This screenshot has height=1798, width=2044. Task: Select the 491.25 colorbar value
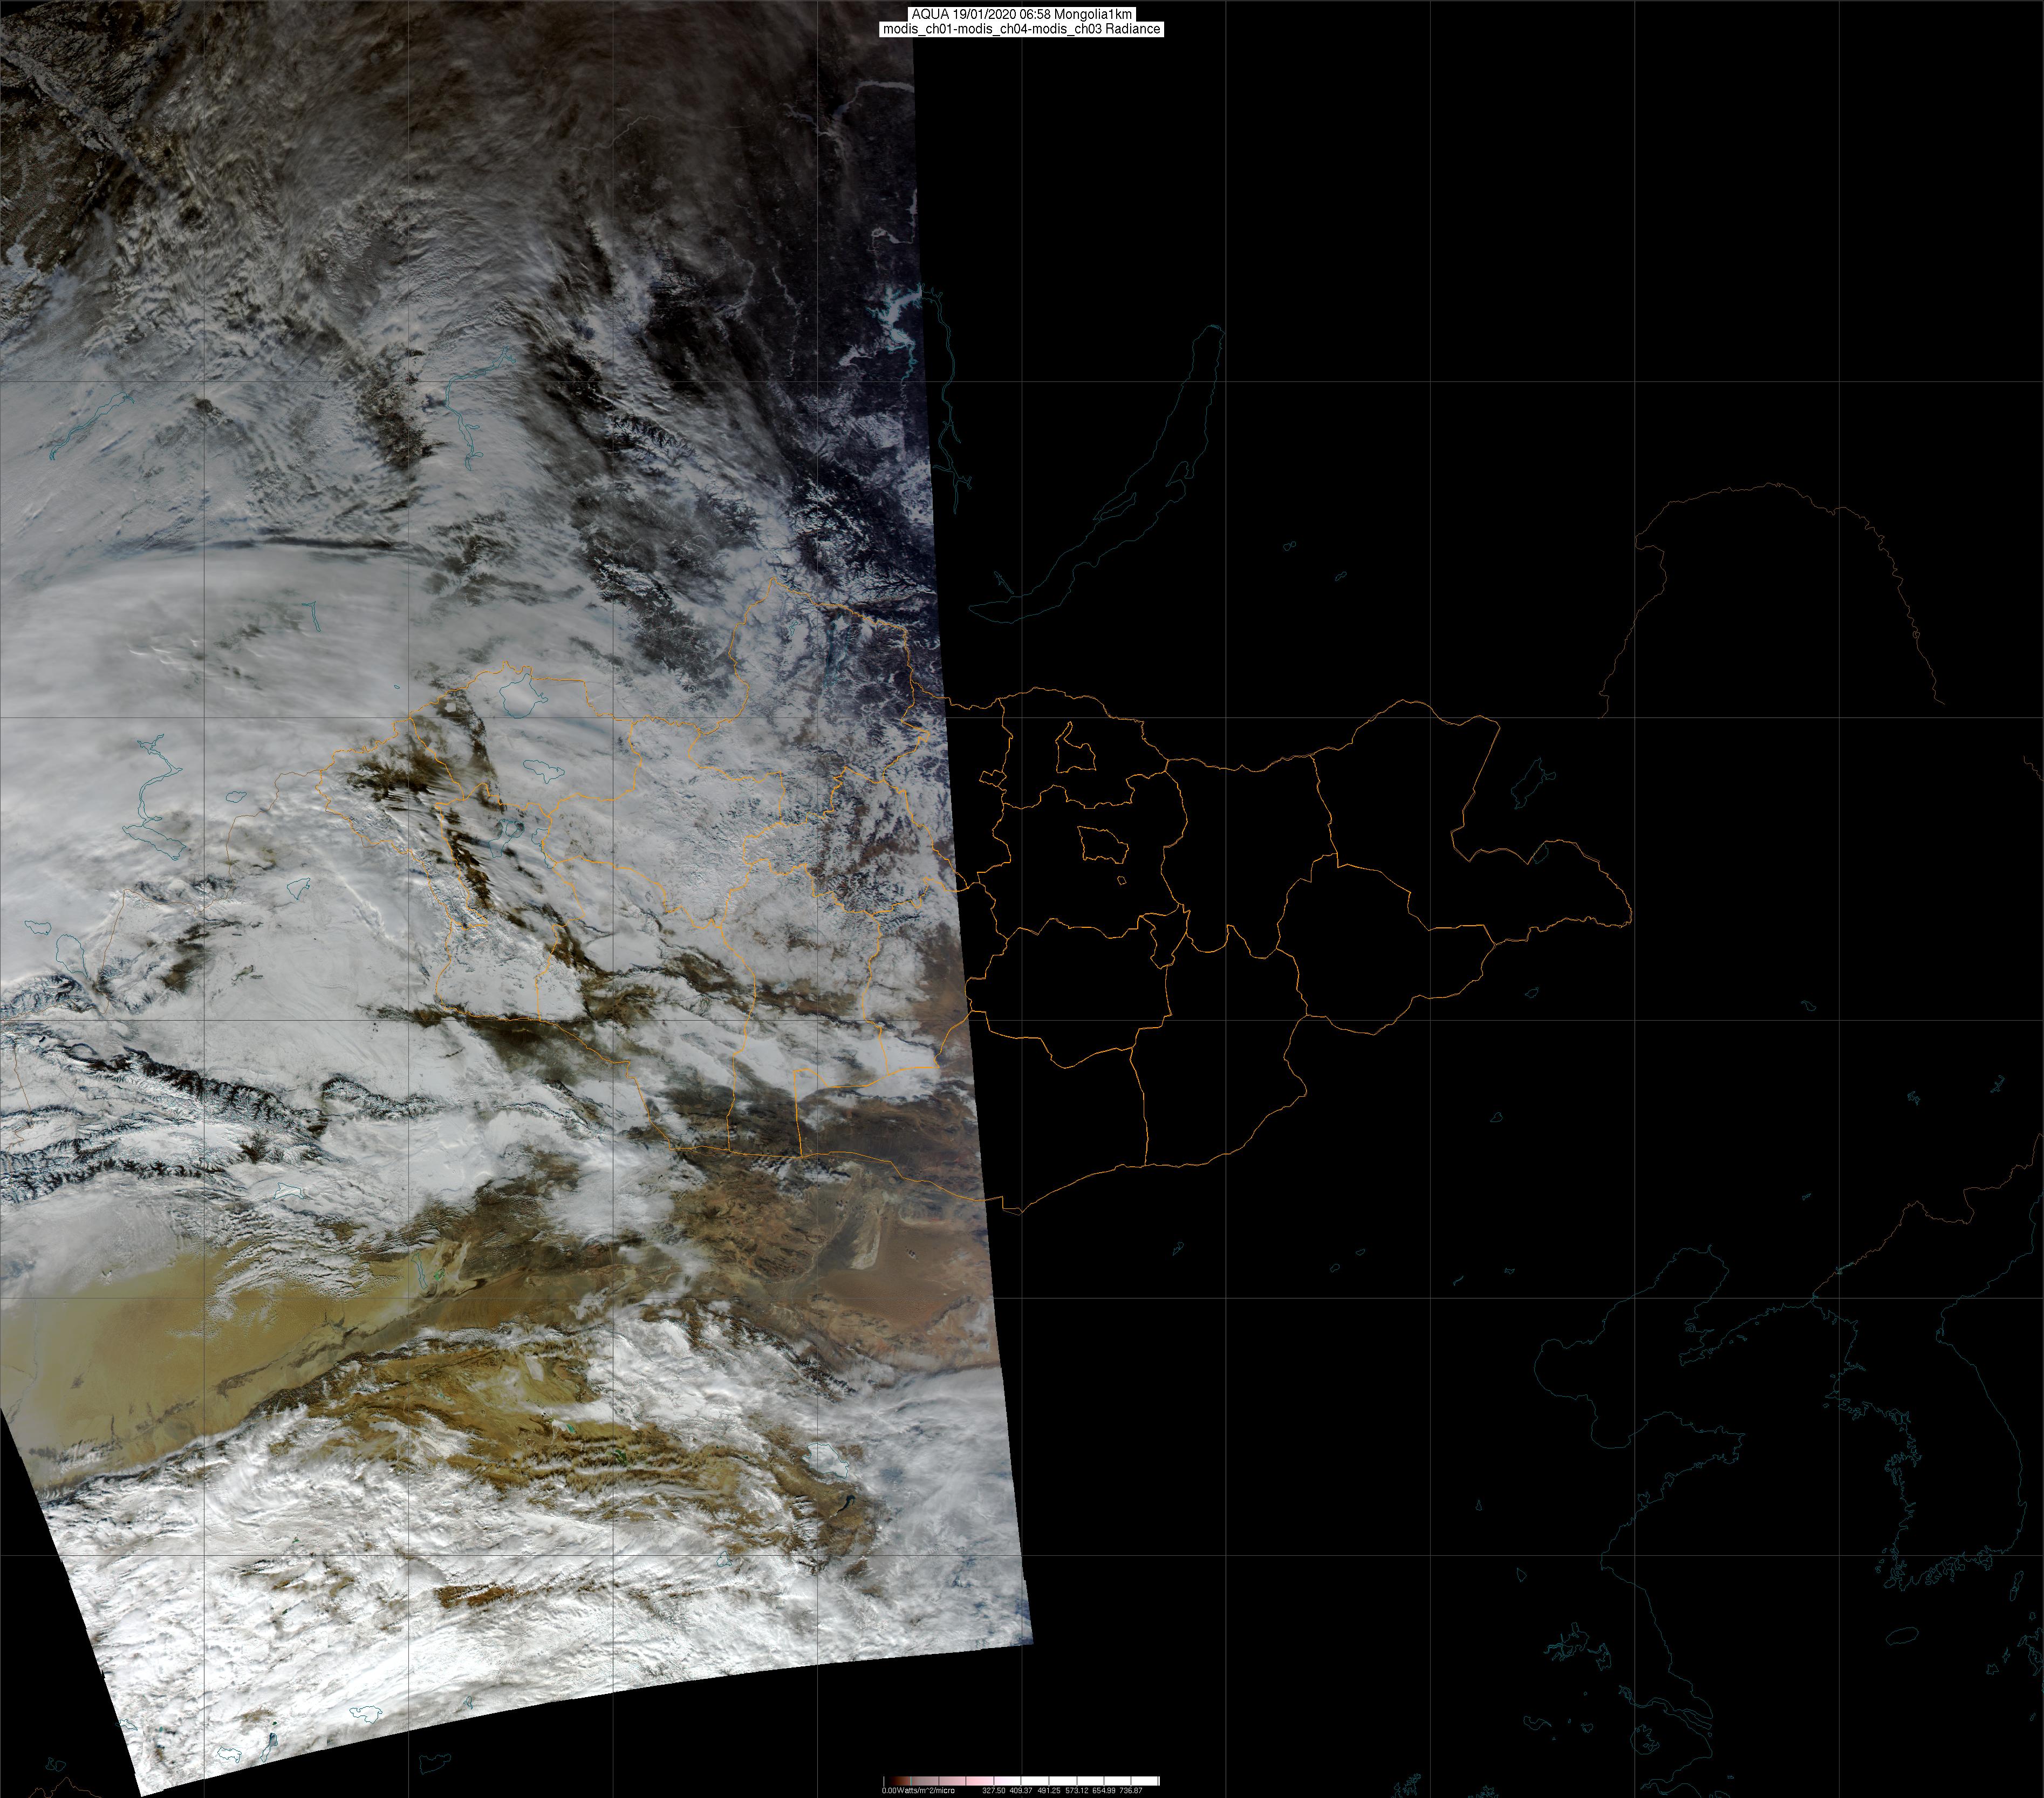(1049, 1790)
